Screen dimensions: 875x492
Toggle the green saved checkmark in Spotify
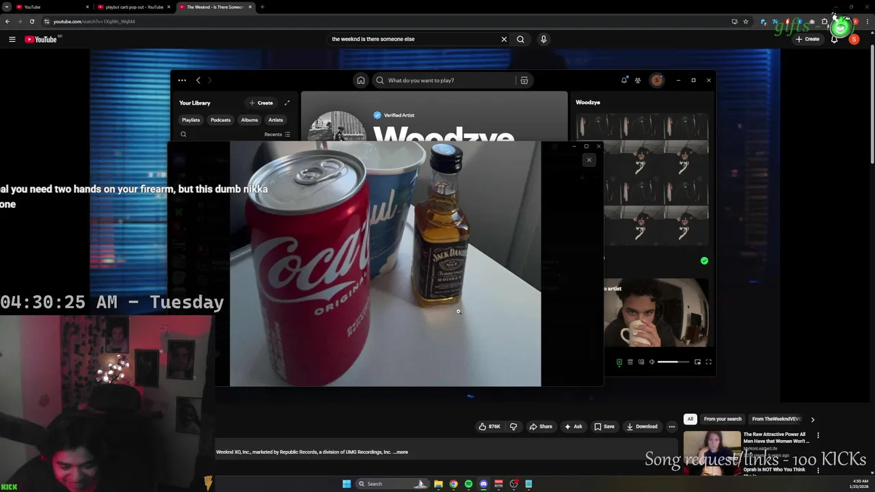(704, 260)
